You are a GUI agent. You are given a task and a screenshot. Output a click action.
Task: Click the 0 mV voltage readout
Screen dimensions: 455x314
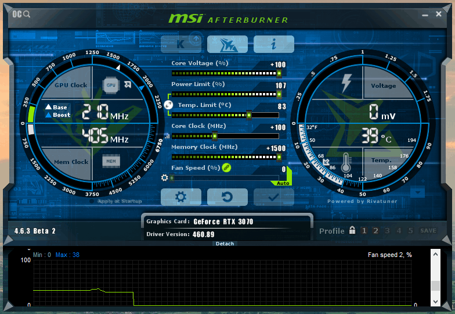pyautogui.click(x=382, y=112)
